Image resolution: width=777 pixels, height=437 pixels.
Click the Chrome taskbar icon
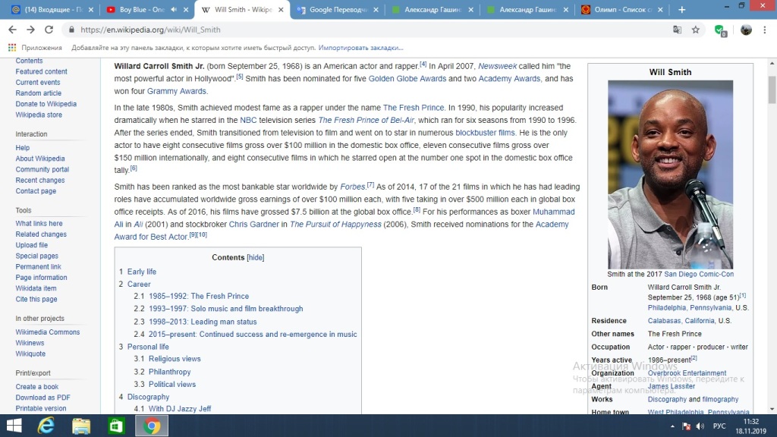pos(152,426)
